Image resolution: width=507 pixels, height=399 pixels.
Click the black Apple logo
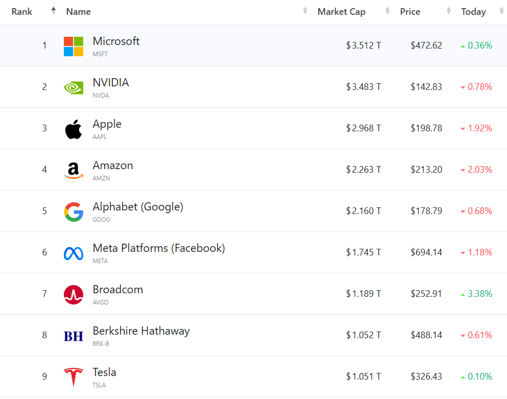pyautogui.click(x=74, y=129)
